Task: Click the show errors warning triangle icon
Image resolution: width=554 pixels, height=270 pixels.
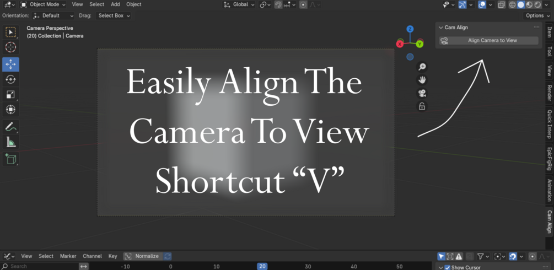Action: [x=459, y=256]
